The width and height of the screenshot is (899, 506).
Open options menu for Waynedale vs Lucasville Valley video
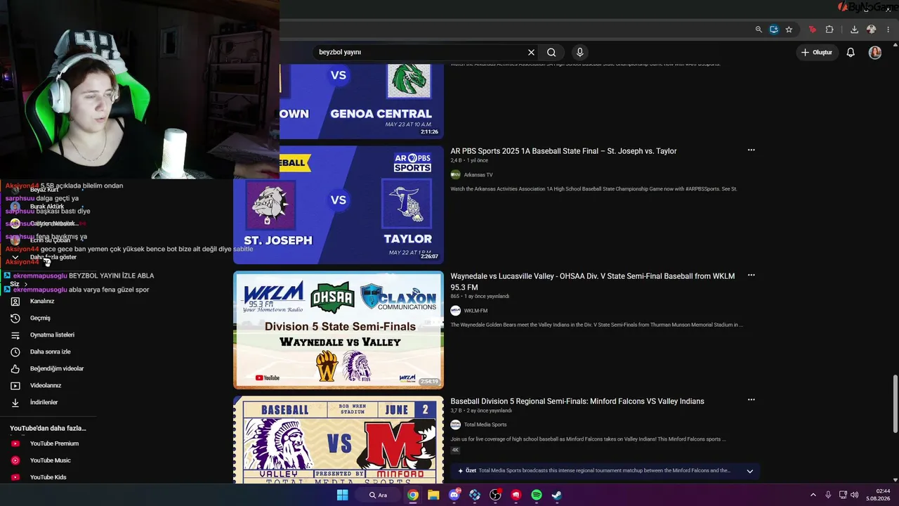(751, 275)
